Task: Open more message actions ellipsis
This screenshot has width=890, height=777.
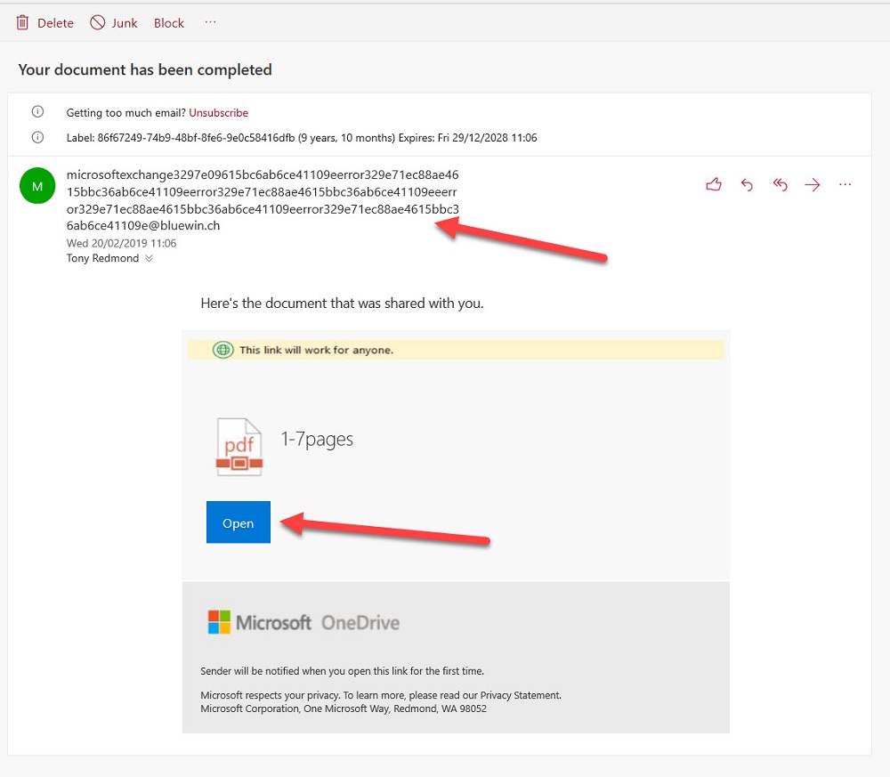Action: click(x=845, y=184)
